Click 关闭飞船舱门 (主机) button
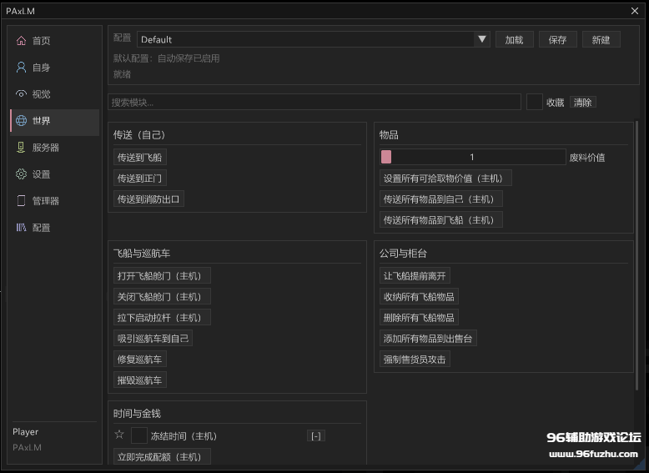Viewport: 649px width, 473px height. tap(162, 297)
